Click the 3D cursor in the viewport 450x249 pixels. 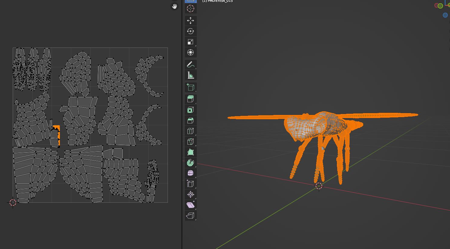click(x=319, y=186)
